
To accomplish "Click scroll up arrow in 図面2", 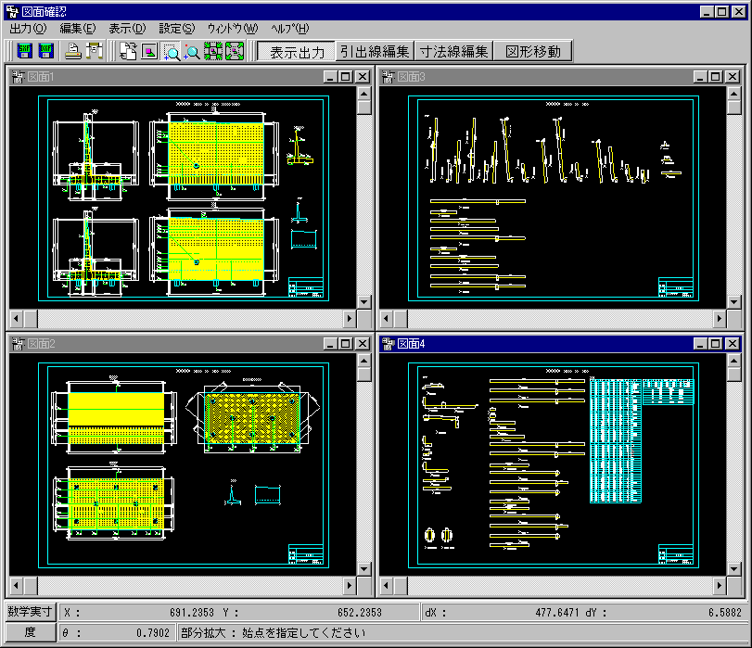I will point(364,361).
